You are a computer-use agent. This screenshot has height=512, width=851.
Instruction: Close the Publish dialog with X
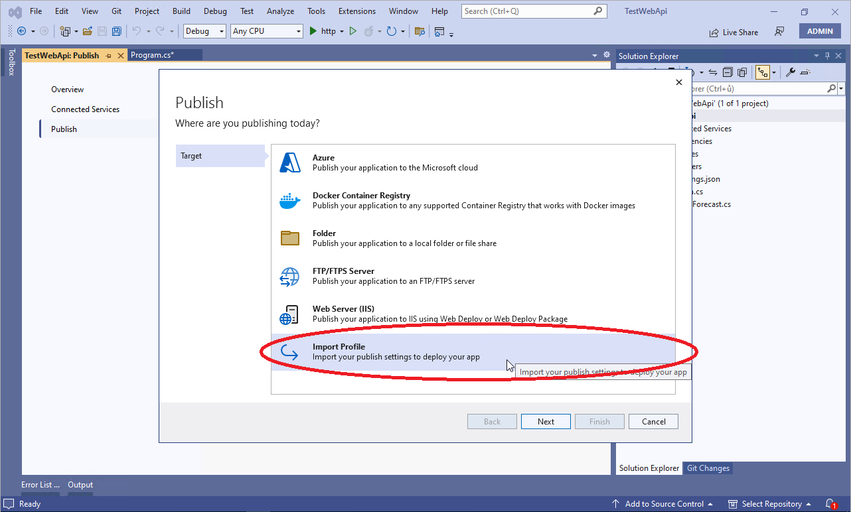click(x=678, y=82)
